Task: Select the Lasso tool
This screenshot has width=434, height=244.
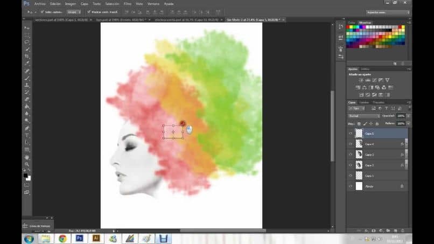Action: pos(27,42)
